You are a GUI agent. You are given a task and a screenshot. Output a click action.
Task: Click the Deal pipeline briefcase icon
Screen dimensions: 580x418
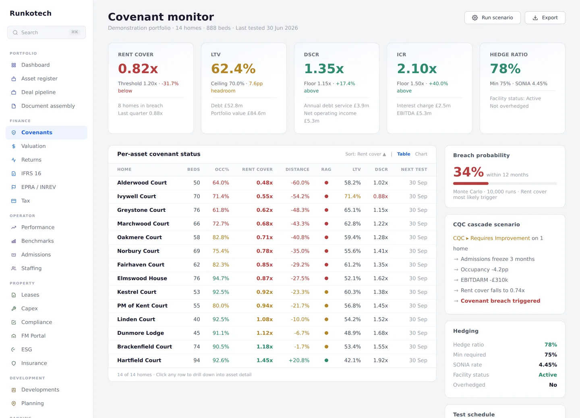(14, 92)
